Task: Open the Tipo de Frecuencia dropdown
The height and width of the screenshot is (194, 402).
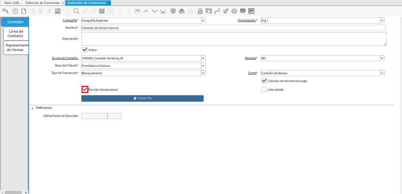Action: pyautogui.click(x=203, y=73)
